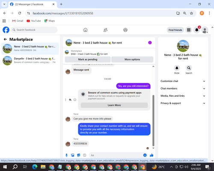Expand Media, files and links section
Image resolution: width=214 pixels, height=171 pixels.
(183, 96)
